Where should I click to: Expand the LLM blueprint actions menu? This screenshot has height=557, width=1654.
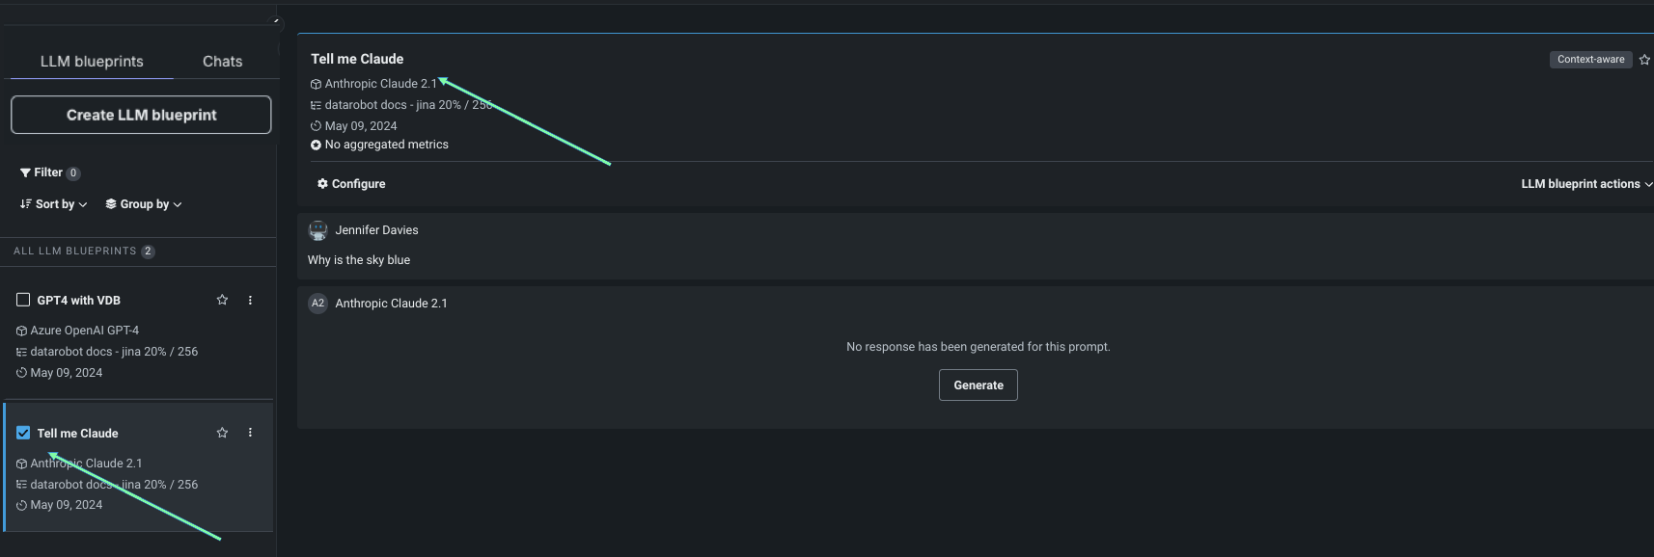point(1586,184)
